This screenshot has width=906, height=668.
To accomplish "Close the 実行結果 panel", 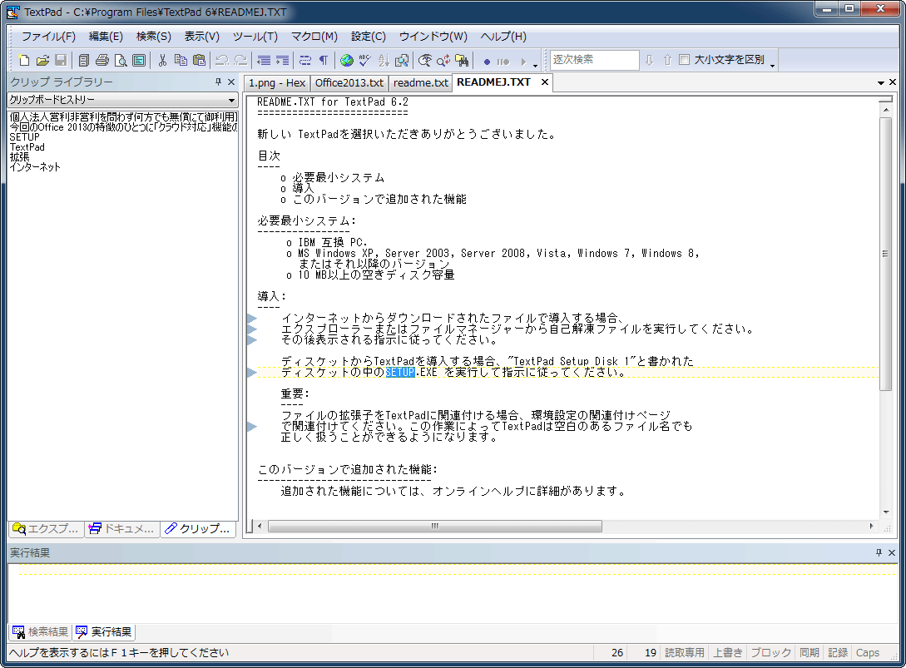I will click(x=892, y=552).
